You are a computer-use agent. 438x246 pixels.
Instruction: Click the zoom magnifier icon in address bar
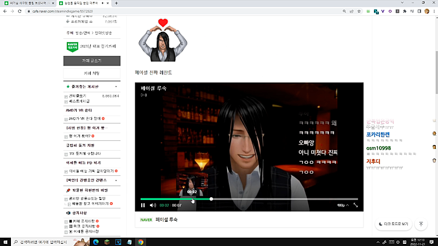pos(344,11)
